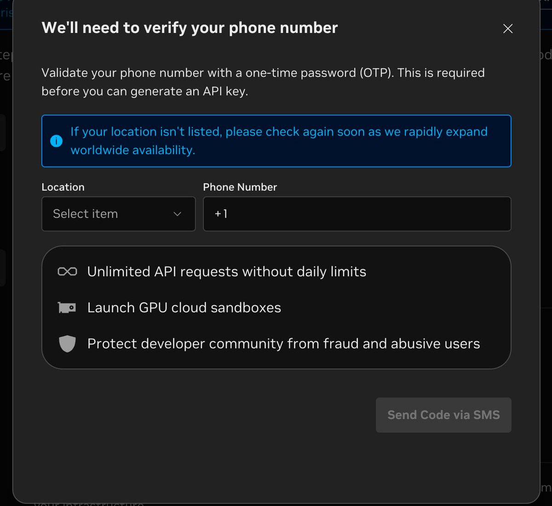The height and width of the screenshot is (506, 552).
Task: Click the shield icon for fraud protection
Action: pos(67,343)
